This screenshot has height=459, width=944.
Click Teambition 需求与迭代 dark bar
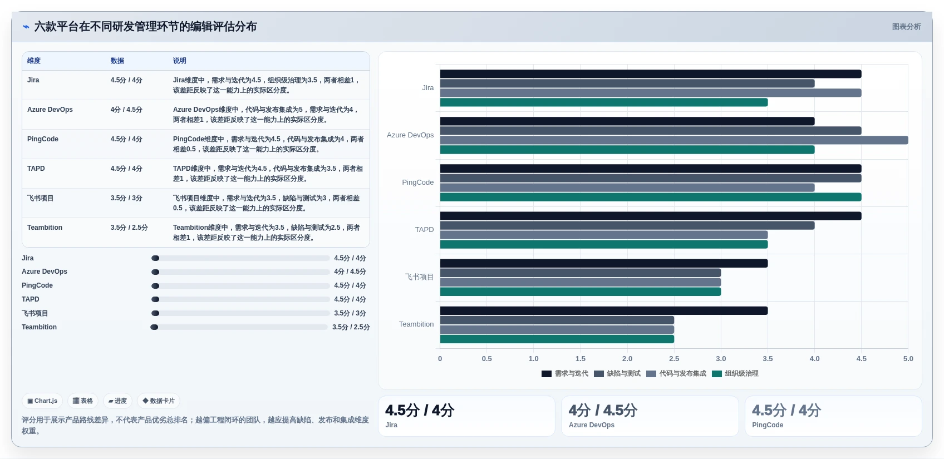point(604,310)
